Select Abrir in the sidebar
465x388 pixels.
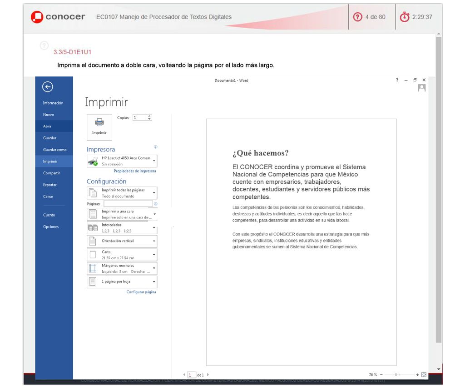coord(54,126)
